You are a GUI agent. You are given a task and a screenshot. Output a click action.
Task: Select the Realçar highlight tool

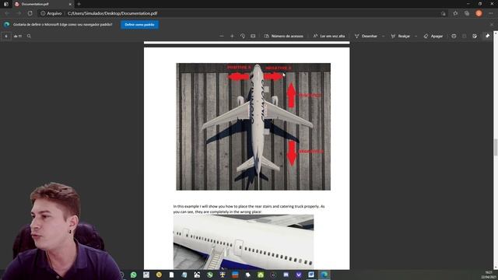coord(400,37)
